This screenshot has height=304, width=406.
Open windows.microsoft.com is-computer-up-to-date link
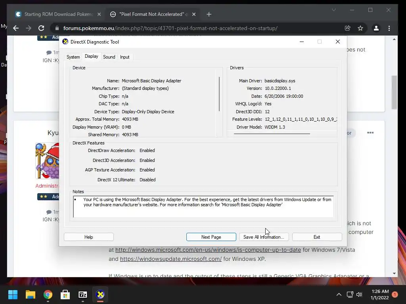(x=208, y=250)
